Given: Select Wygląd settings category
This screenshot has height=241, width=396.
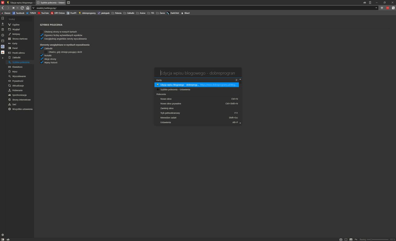Looking at the screenshot, I should [16, 29].
